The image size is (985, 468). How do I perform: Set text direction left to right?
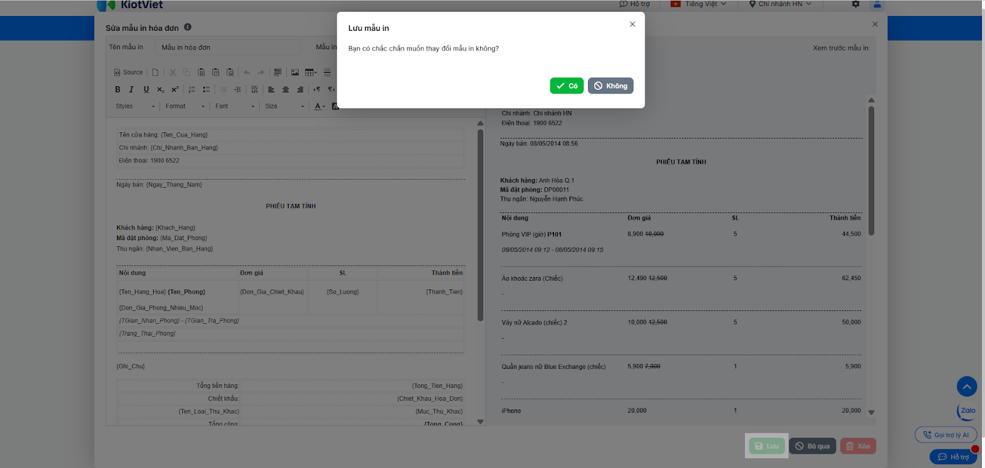tap(317, 89)
